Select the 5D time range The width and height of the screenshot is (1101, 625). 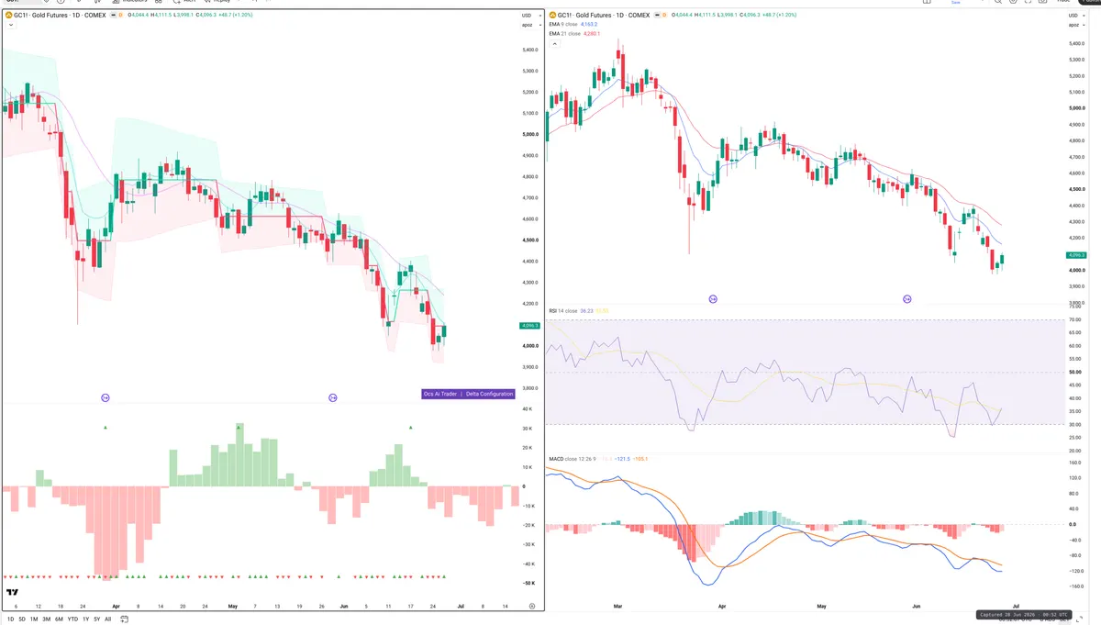[x=22, y=619]
